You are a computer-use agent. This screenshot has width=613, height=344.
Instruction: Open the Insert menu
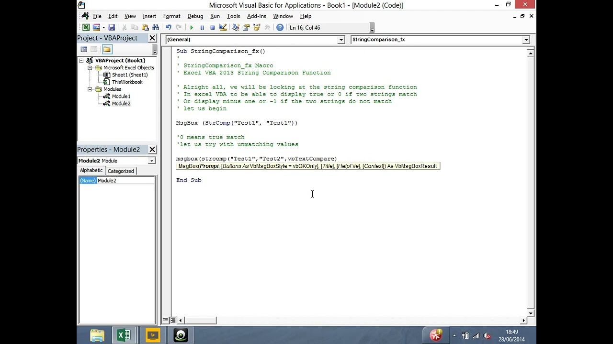point(149,16)
